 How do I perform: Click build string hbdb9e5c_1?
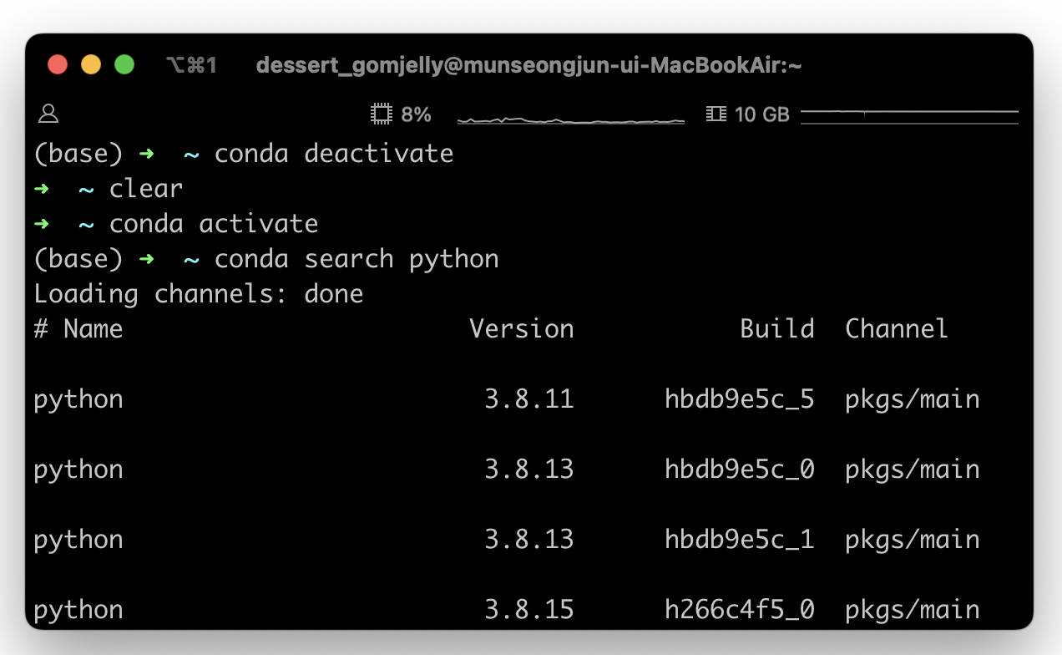click(739, 540)
